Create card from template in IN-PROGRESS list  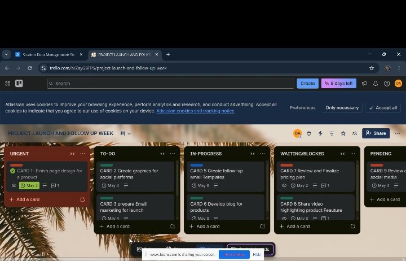click(x=263, y=226)
